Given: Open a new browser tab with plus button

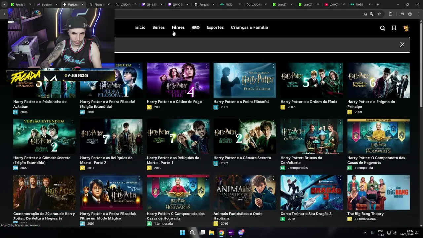Looking at the screenshot, I should tap(378, 5).
